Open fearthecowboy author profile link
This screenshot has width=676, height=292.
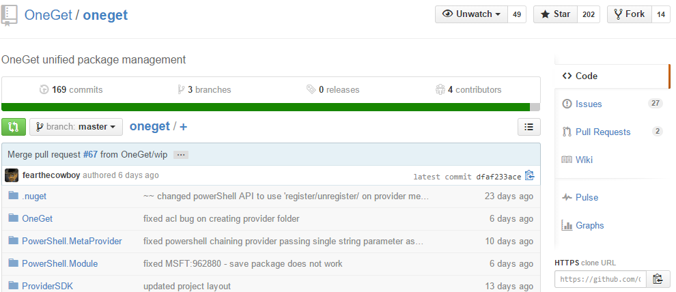pos(51,175)
